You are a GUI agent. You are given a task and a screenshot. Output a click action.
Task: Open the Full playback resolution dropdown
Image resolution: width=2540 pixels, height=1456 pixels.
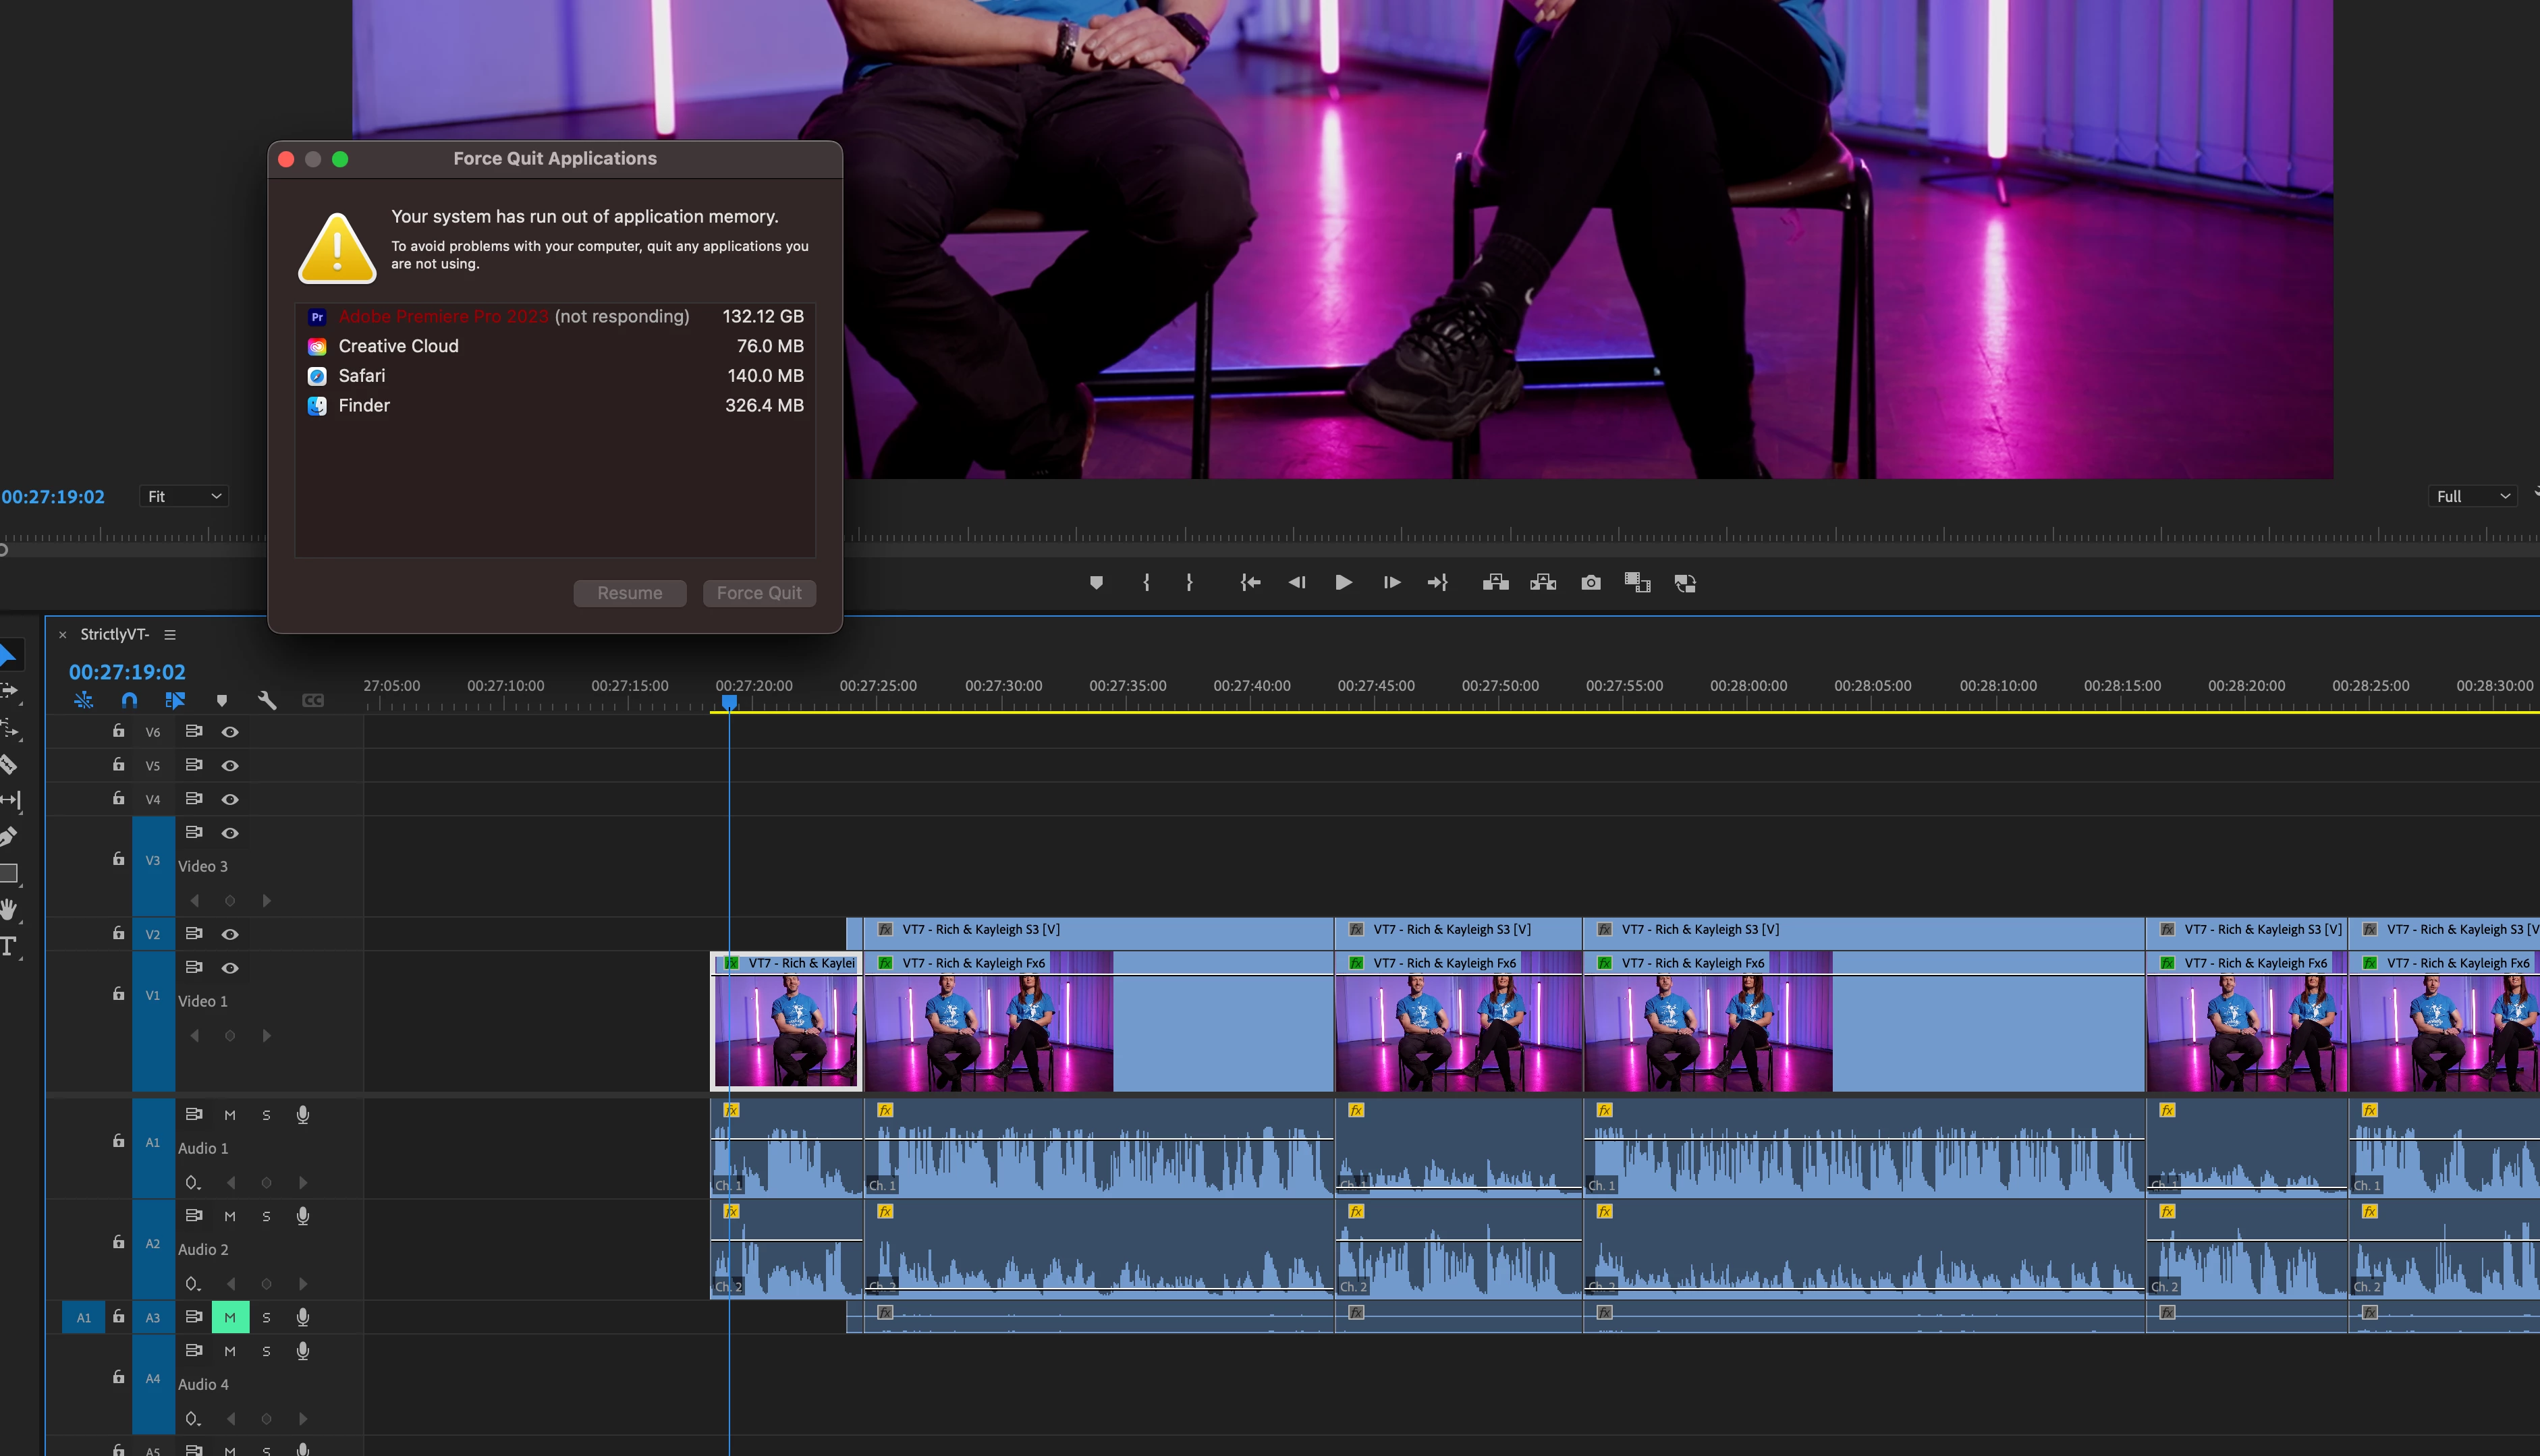click(2472, 496)
